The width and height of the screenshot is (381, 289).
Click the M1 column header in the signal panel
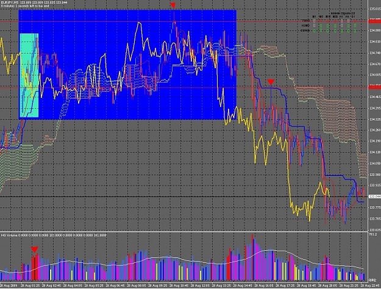tap(314, 16)
